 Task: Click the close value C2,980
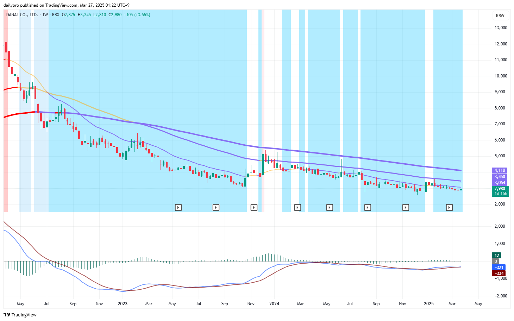[x=115, y=15]
